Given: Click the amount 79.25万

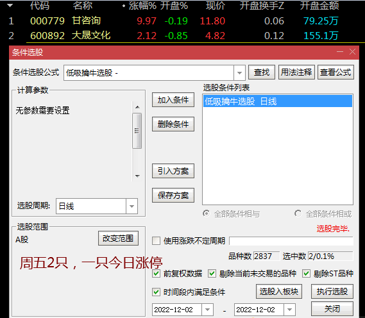Looking at the screenshot, I should (x=321, y=21).
